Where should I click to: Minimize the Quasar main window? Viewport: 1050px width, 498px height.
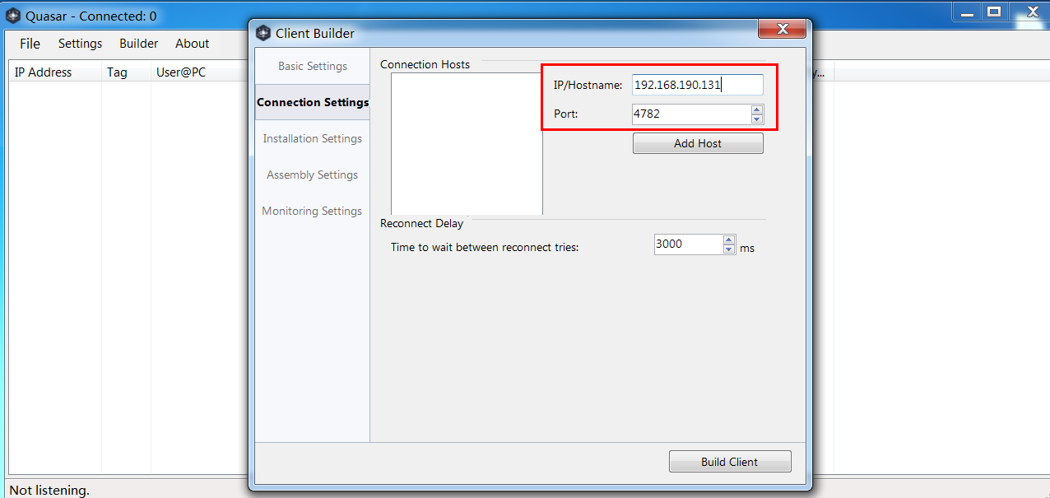(x=968, y=12)
